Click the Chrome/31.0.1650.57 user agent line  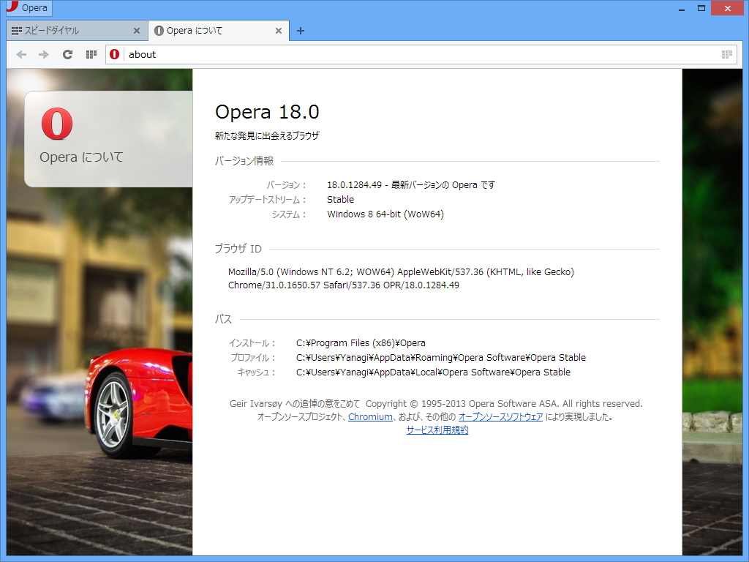coord(344,285)
